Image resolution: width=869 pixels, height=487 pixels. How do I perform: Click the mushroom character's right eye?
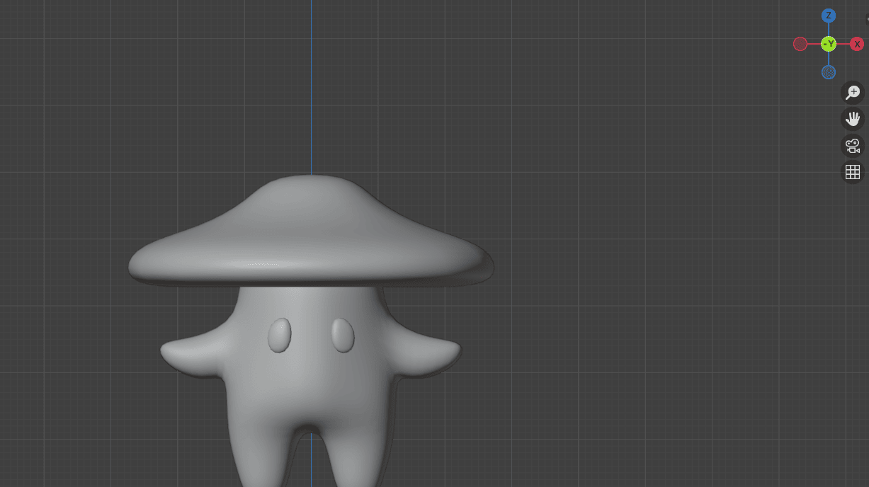coord(343,335)
